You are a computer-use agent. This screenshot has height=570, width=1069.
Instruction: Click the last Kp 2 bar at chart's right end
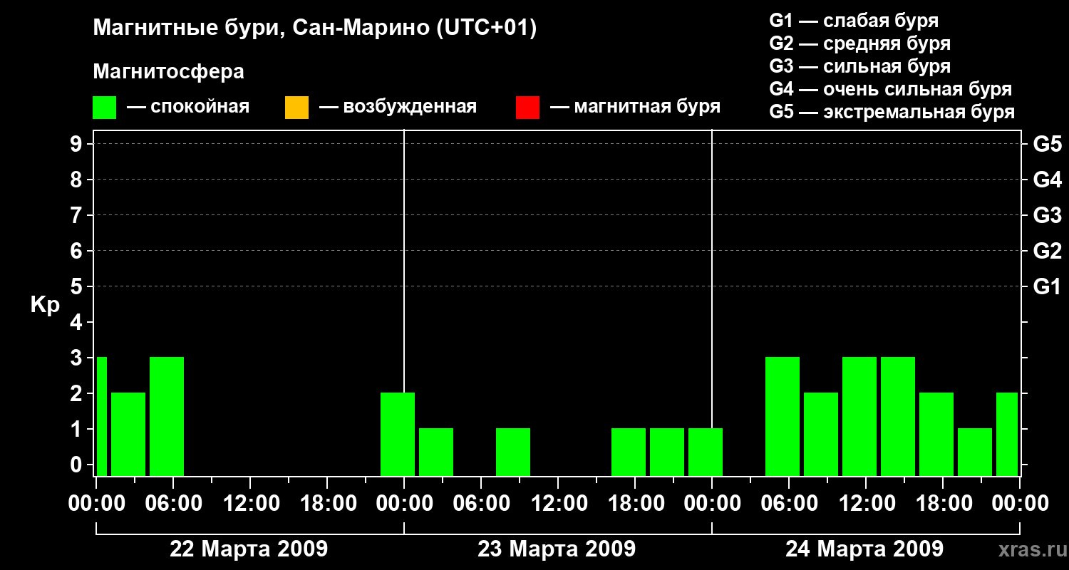pyautogui.click(x=1007, y=434)
